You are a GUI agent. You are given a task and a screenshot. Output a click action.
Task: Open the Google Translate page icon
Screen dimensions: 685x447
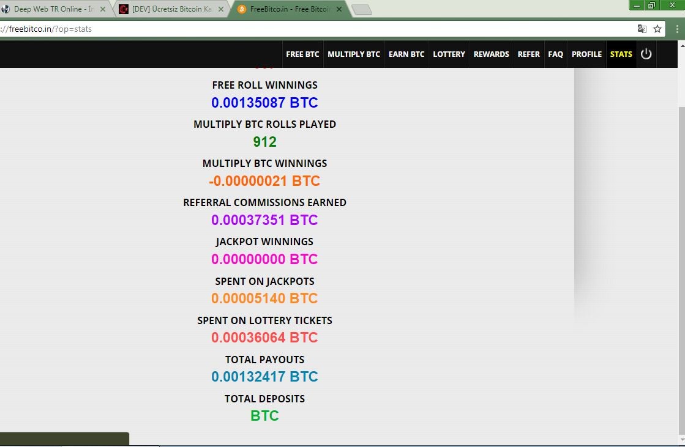click(642, 29)
